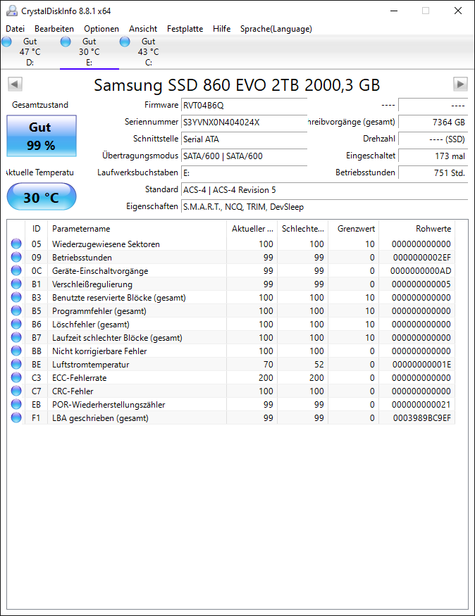Click the Grenzwert column header
The height and width of the screenshot is (616, 475).
(x=354, y=229)
